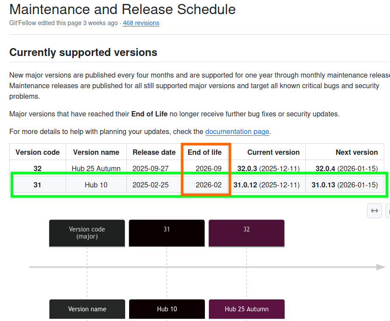This screenshot has width=390, height=321.
Task: Click the 'Version code (major)' diagram node
Action: [87, 233]
